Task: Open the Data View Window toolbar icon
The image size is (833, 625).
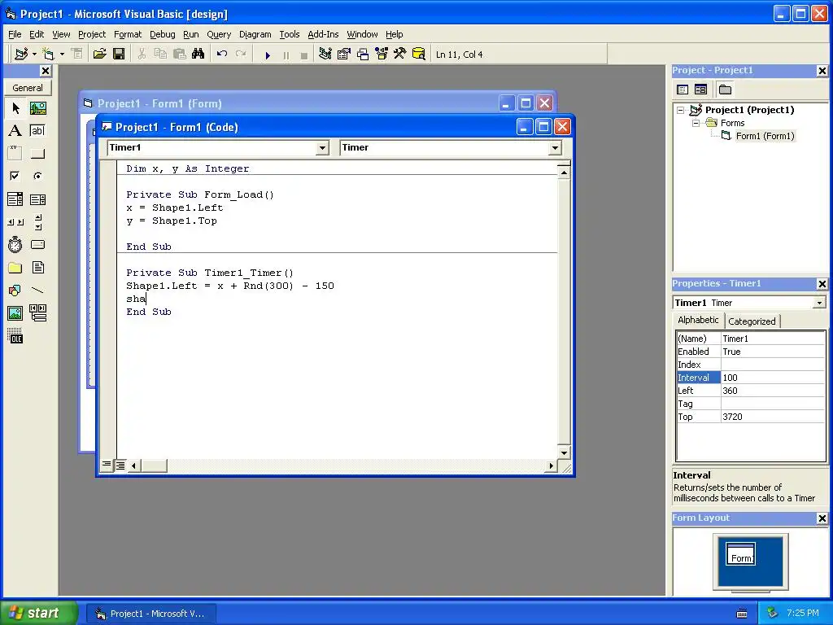Action: [419, 54]
